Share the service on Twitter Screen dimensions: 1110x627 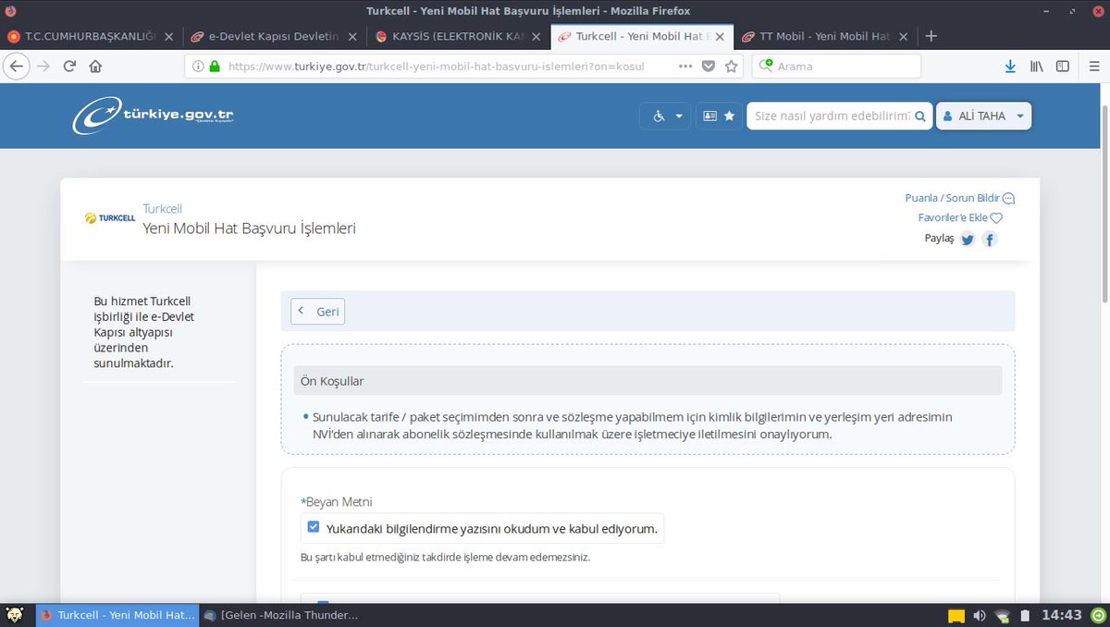[x=968, y=240]
